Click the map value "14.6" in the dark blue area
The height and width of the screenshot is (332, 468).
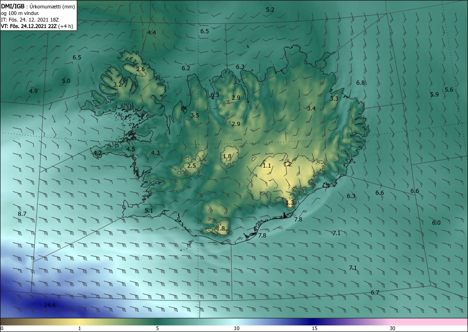(50, 305)
